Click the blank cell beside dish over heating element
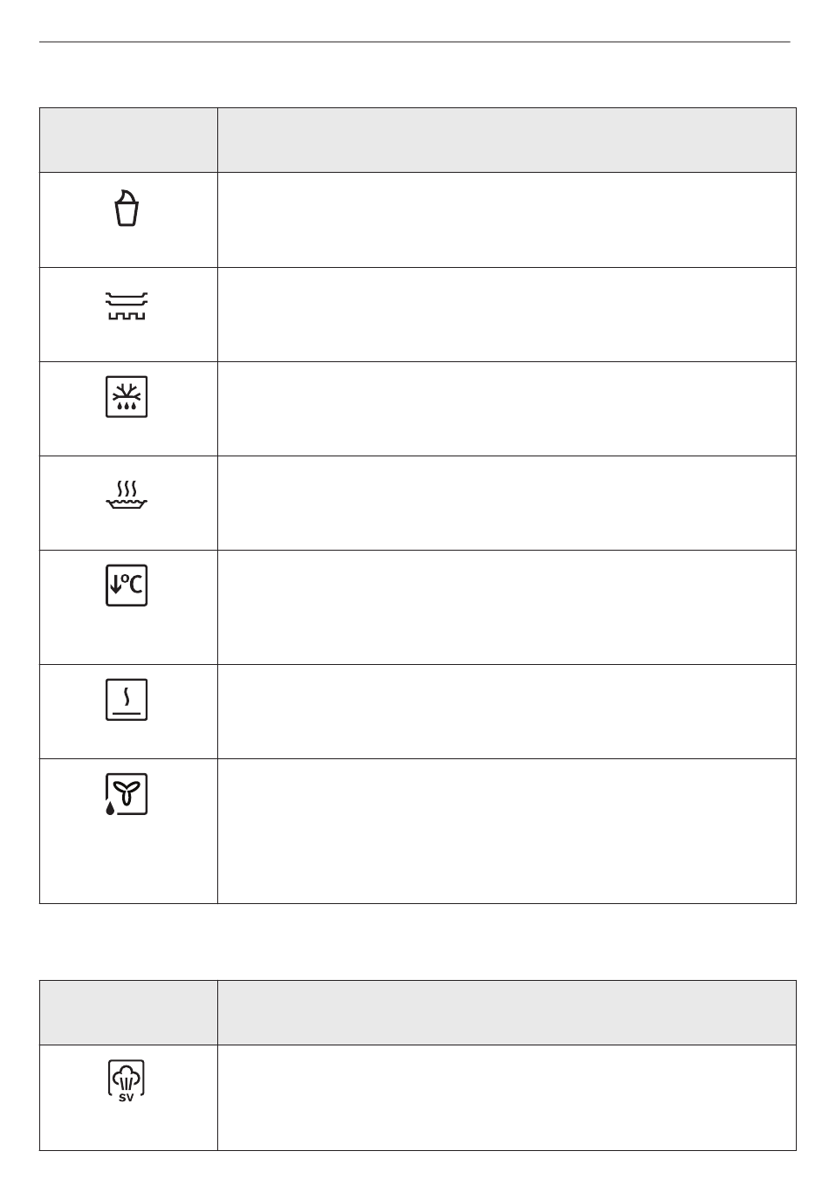 pos(507,314)
